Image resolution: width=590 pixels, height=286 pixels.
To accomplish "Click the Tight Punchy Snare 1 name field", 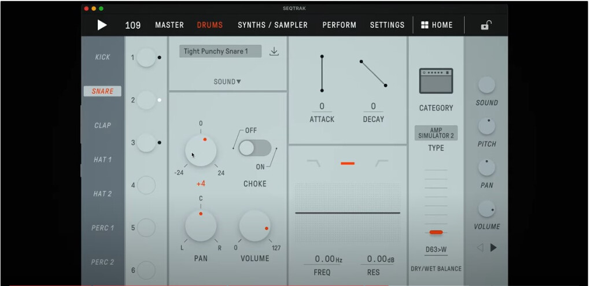I will (220, 51).
